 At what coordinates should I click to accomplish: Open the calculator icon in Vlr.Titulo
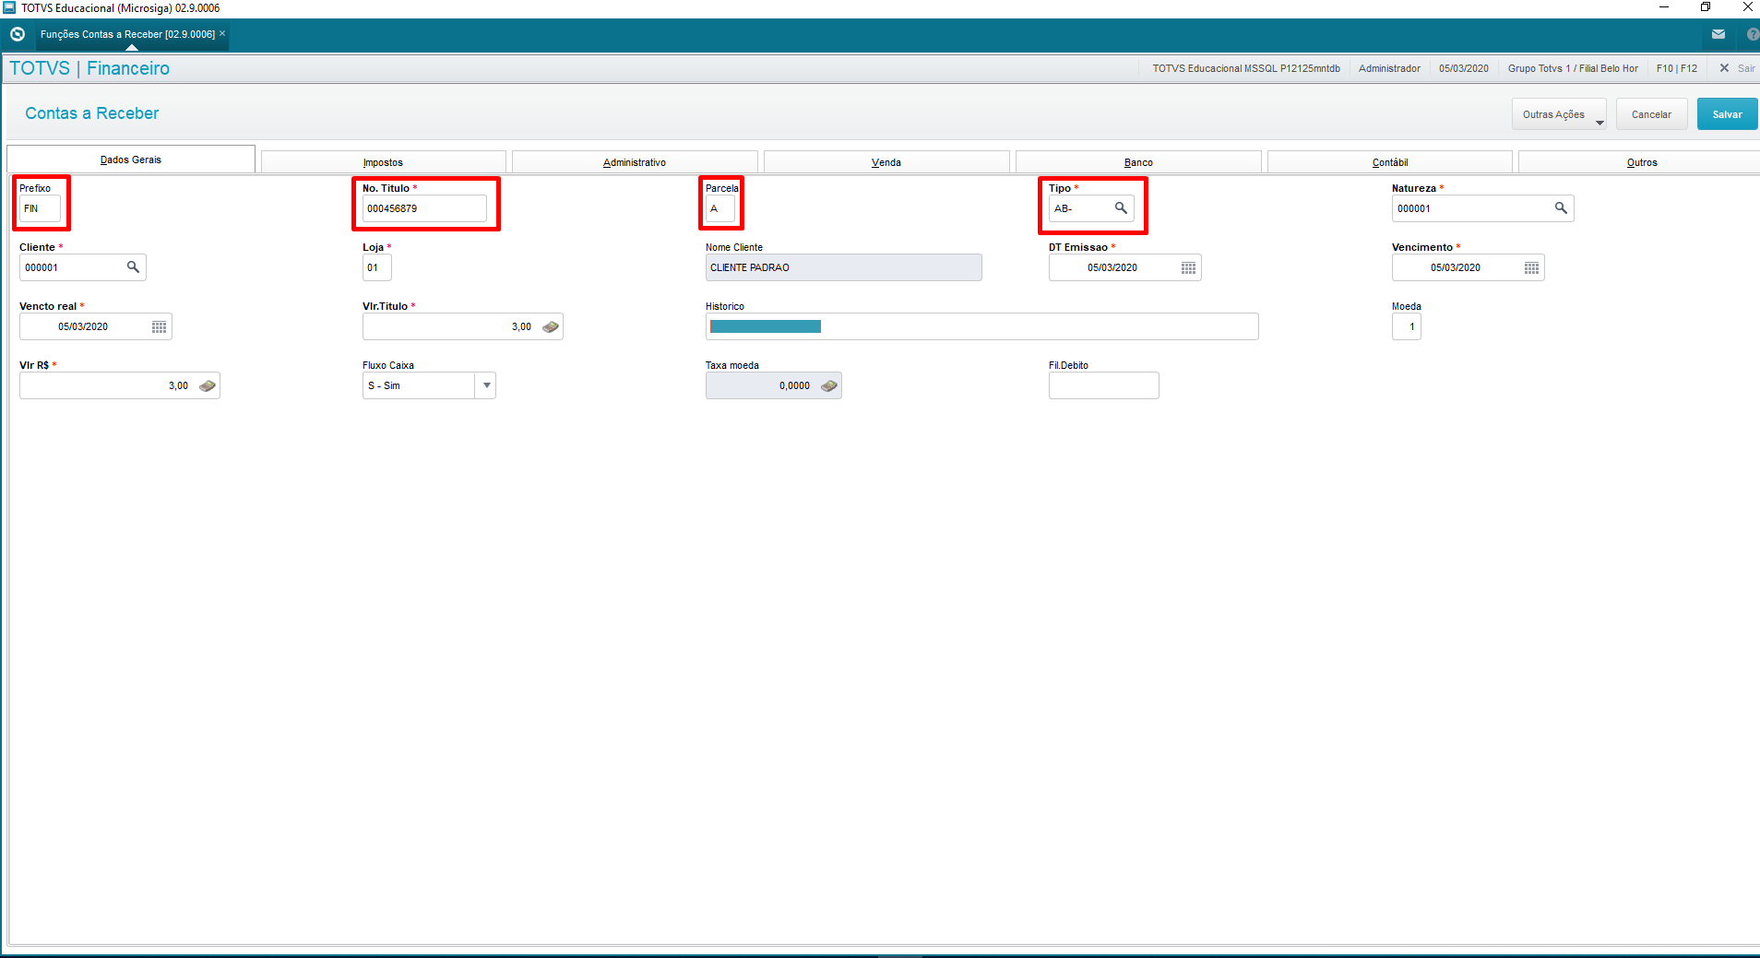point(551,326)
